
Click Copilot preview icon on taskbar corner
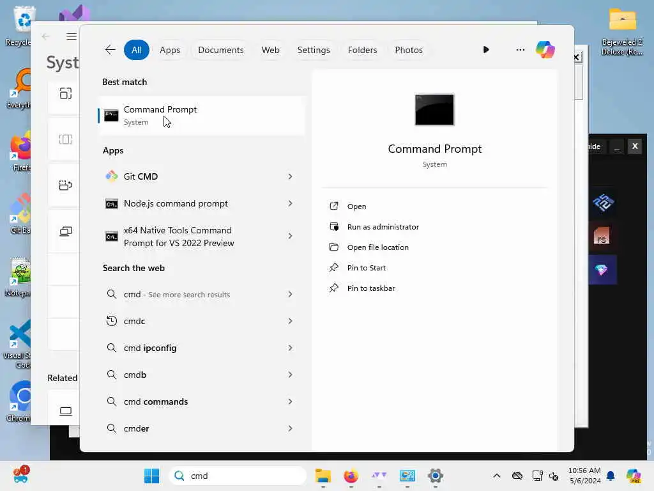[x=634, y=476]
